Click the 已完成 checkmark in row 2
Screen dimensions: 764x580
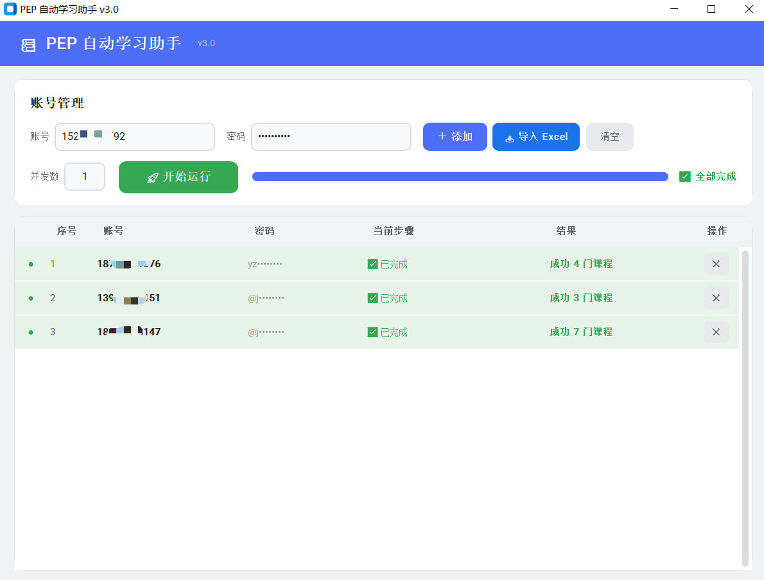[x=372, y=298]
